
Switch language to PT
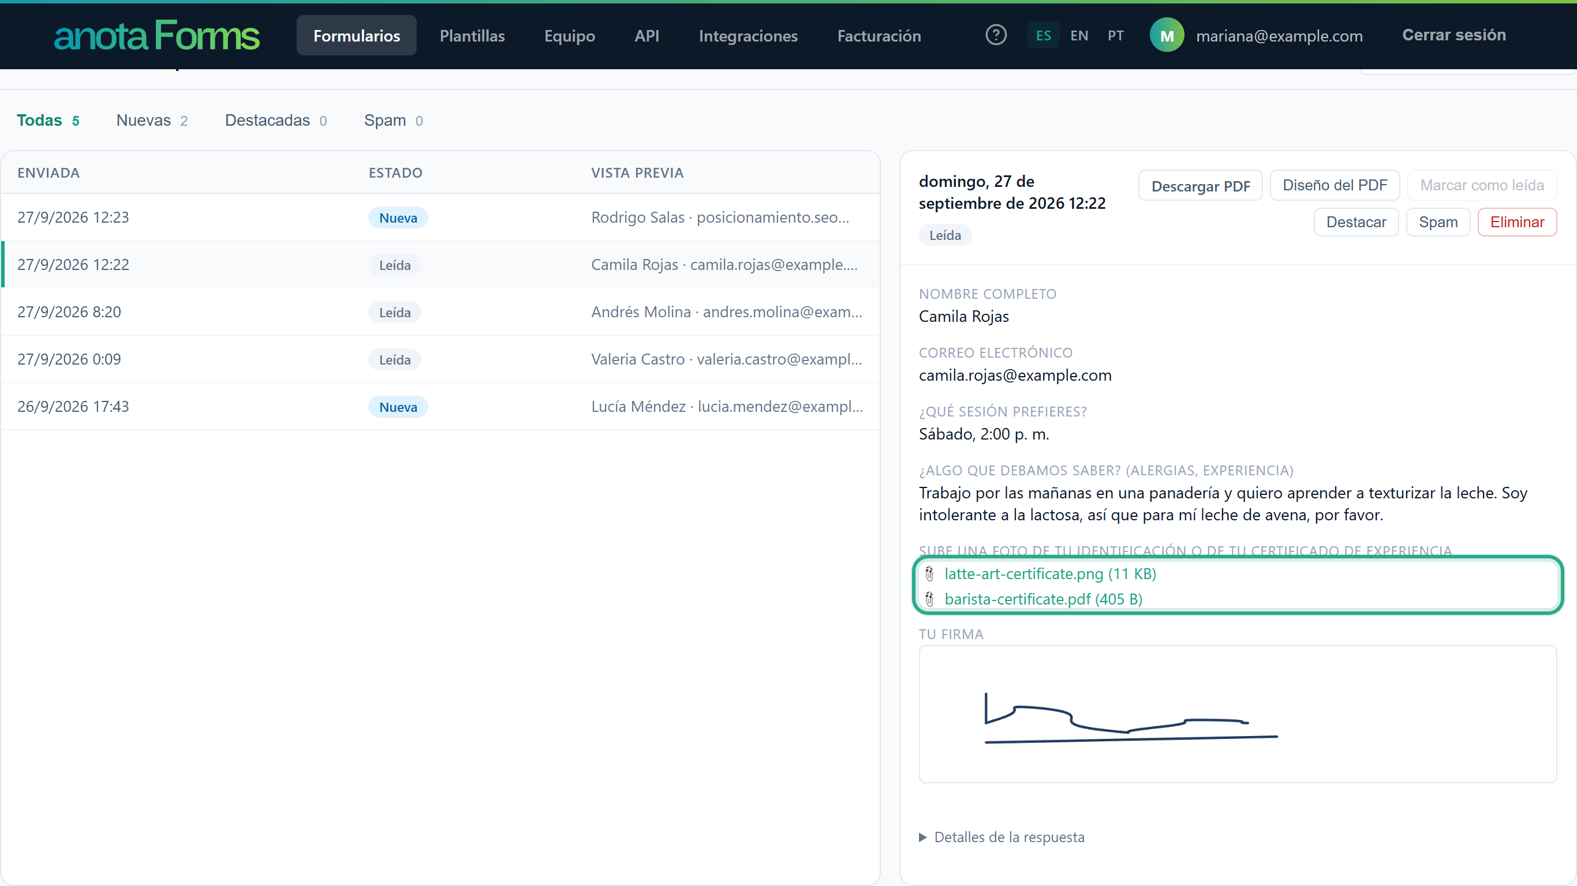(x=1115, y=36)
